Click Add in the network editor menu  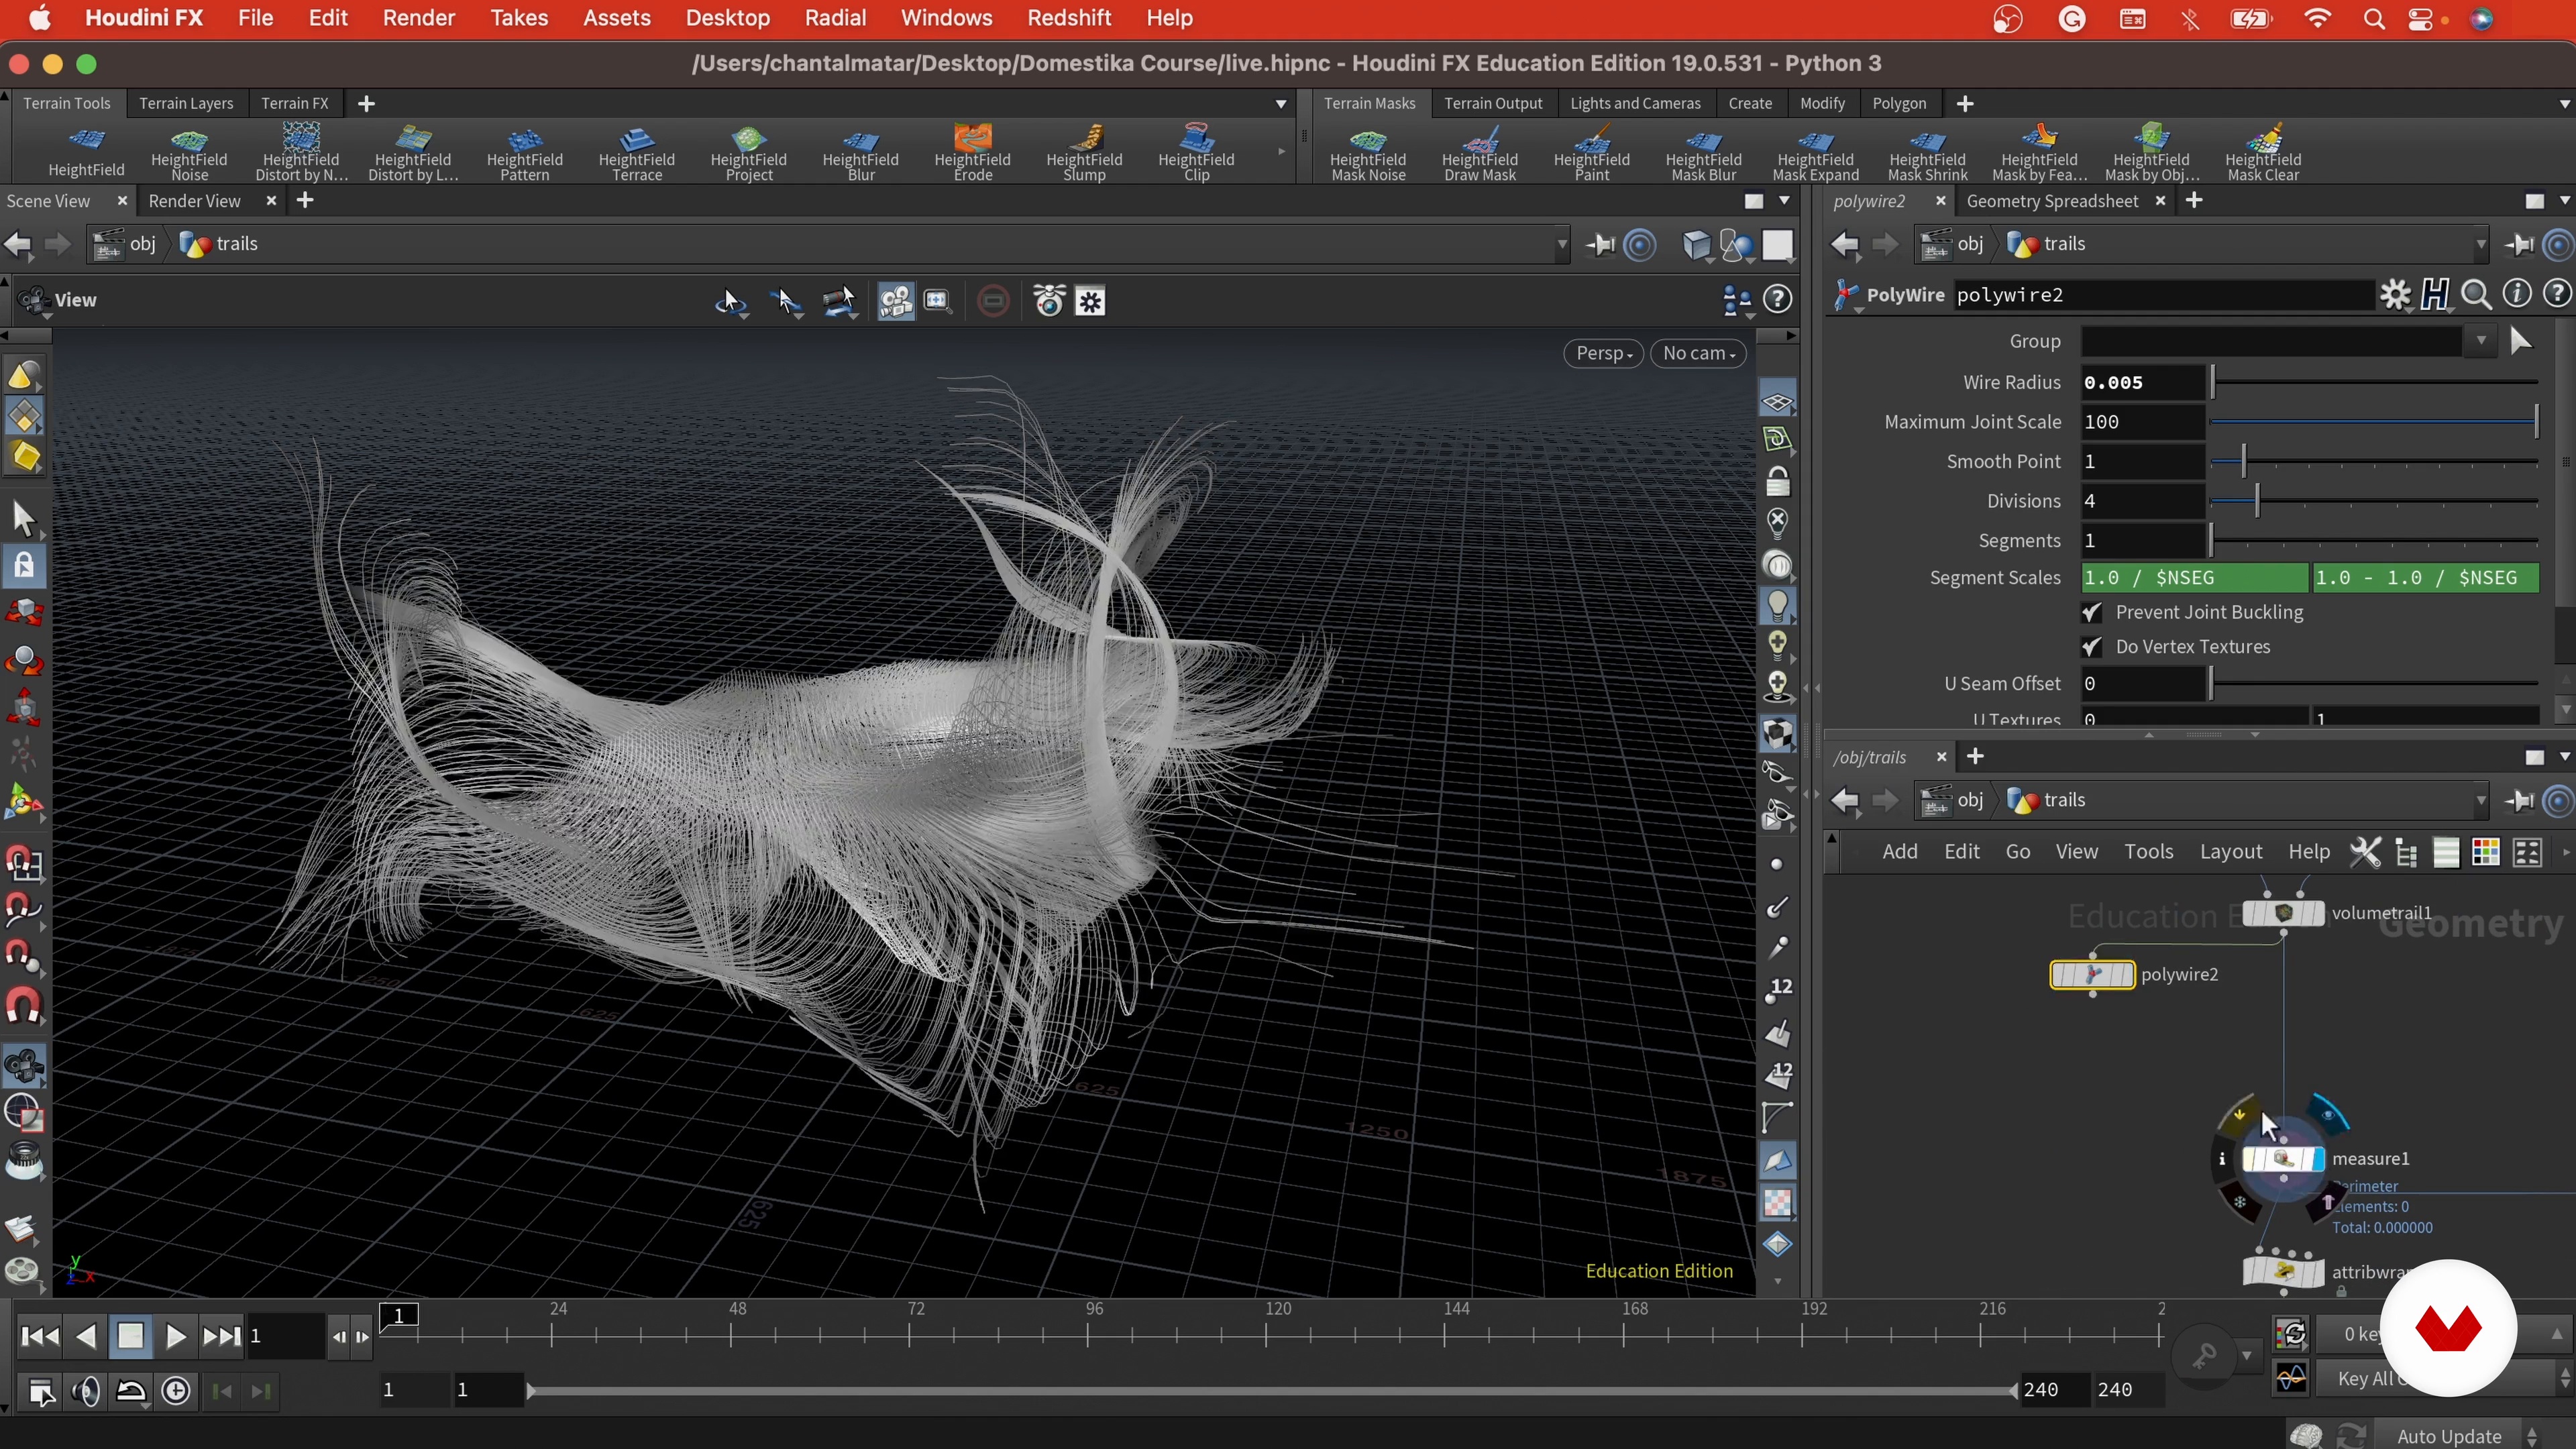(1899, 852)
